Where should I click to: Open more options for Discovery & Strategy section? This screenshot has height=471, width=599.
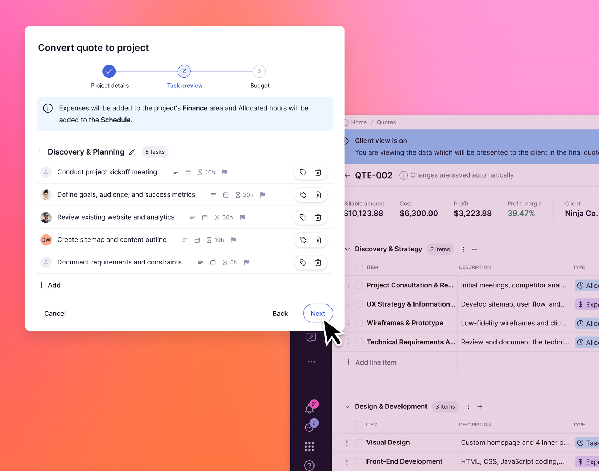point(463,249)
